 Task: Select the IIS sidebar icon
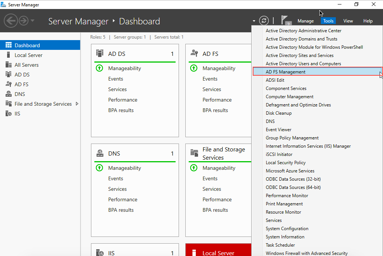[9, 114]
